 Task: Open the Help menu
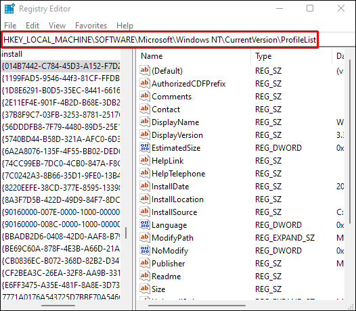125,26
